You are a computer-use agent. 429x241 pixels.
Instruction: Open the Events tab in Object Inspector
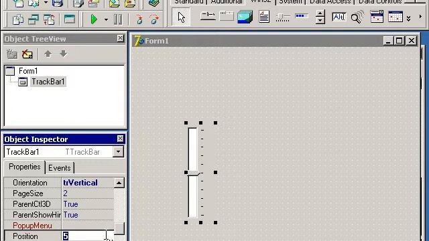(x=60, y=168)
